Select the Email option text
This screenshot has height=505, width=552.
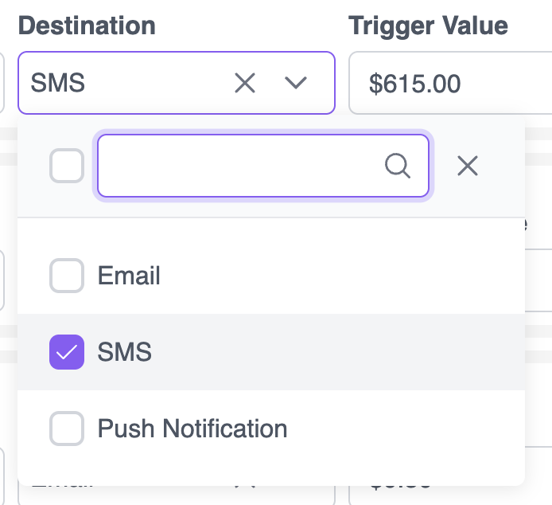[x=129, y=276]
